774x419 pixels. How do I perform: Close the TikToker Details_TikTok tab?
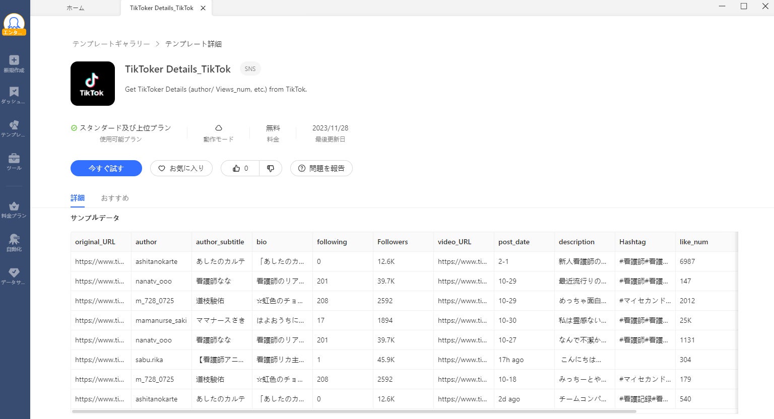pyautogui.click(x=203, y=8)
